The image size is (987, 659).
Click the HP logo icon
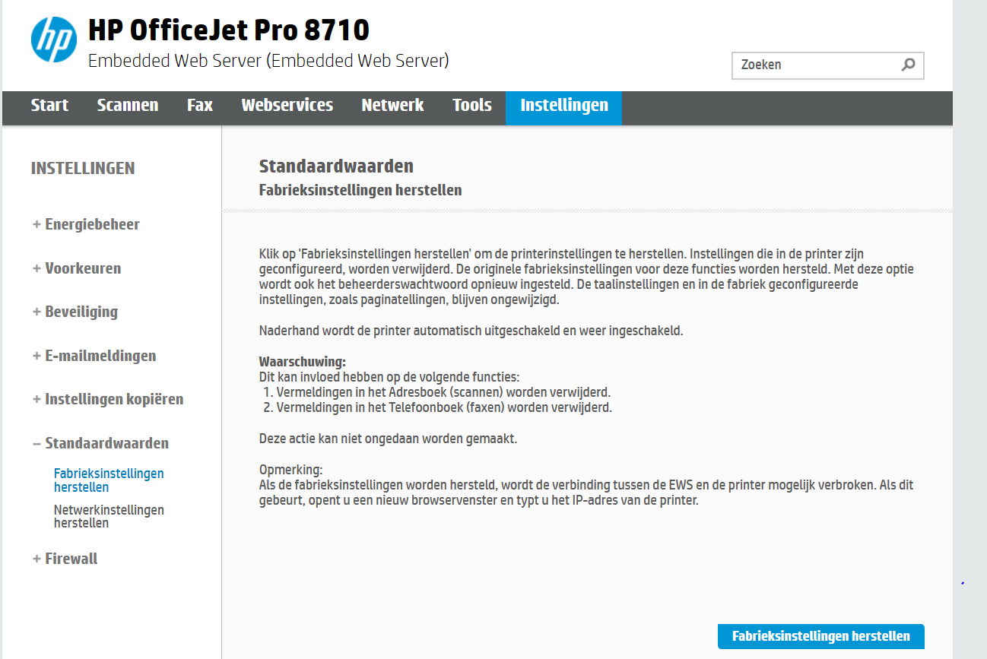pyautogui.click(x=54, y=40)
